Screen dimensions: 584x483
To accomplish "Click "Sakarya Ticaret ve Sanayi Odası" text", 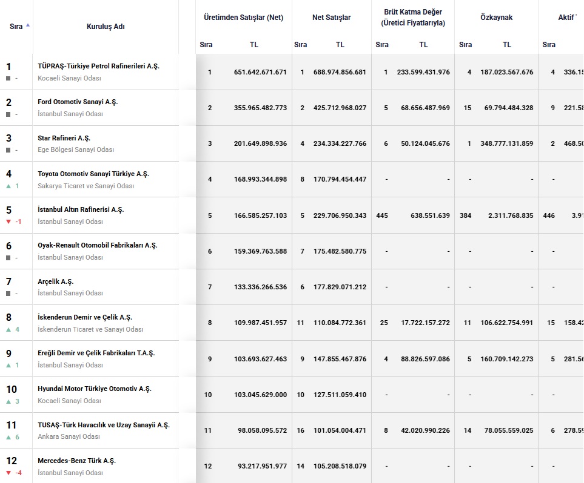I will 86,186.
